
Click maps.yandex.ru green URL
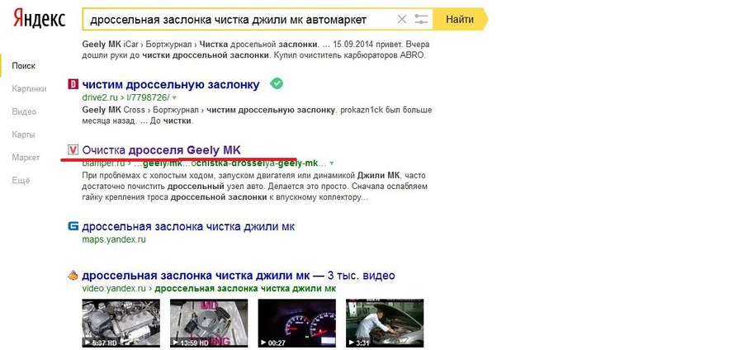pyautogui.click(x=114, y=239)
